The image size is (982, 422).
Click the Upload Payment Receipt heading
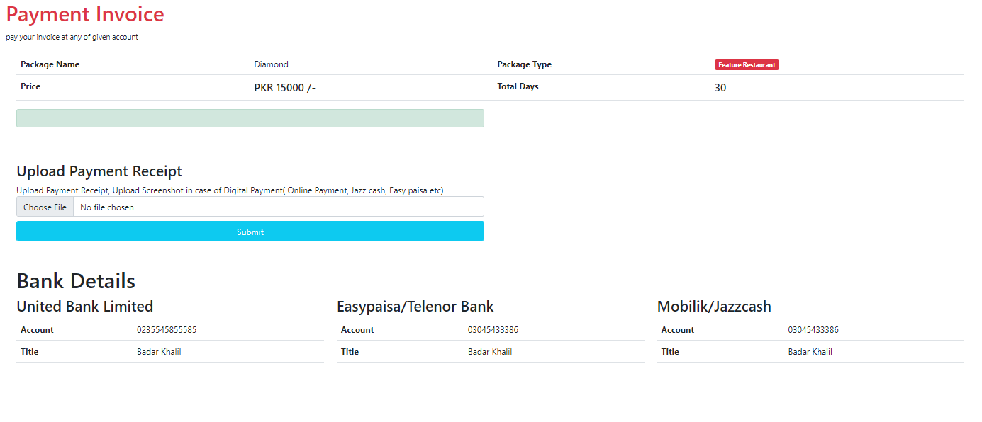tap(99, 171)
